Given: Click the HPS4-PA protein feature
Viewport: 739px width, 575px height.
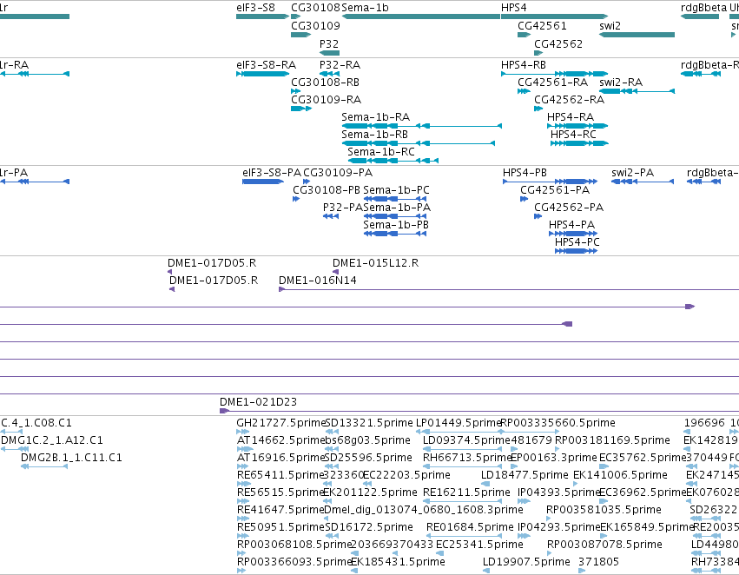Looking at the screenshot, I should [x=573, y=234].
